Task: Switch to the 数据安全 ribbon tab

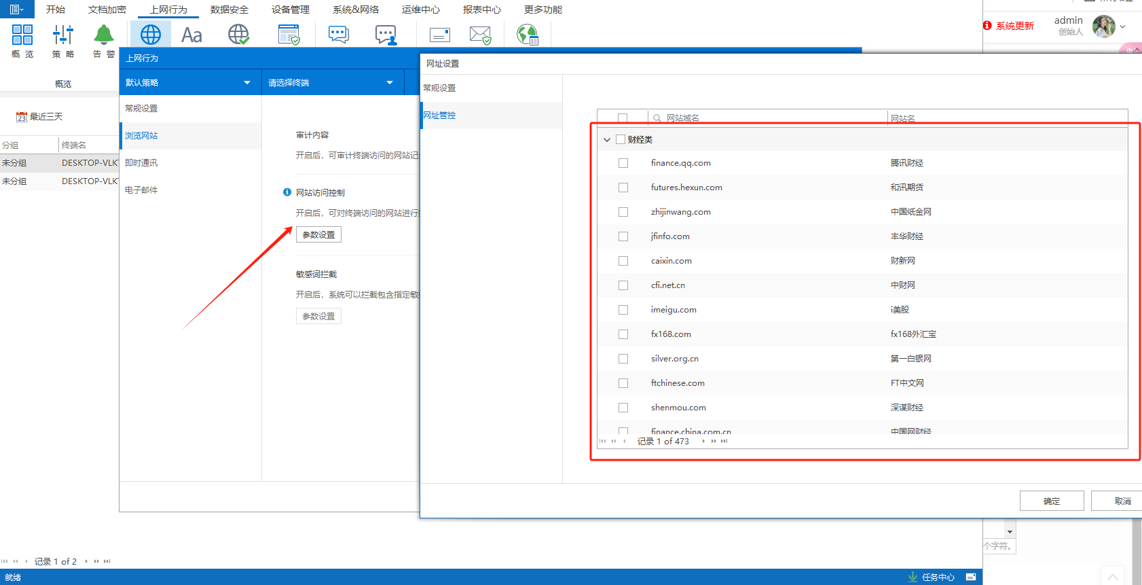Action: tap(229, 10)
